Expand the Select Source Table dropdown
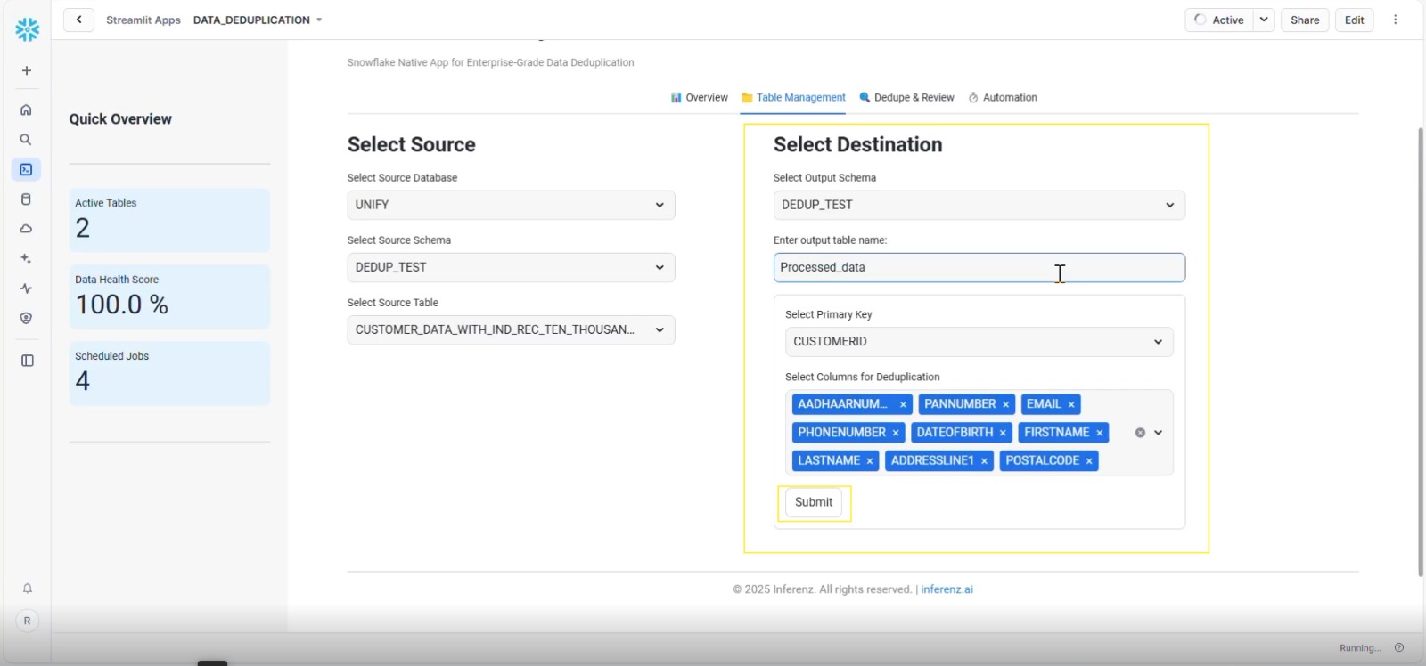This screenshot has width=1426, height=666. (511, 330)
